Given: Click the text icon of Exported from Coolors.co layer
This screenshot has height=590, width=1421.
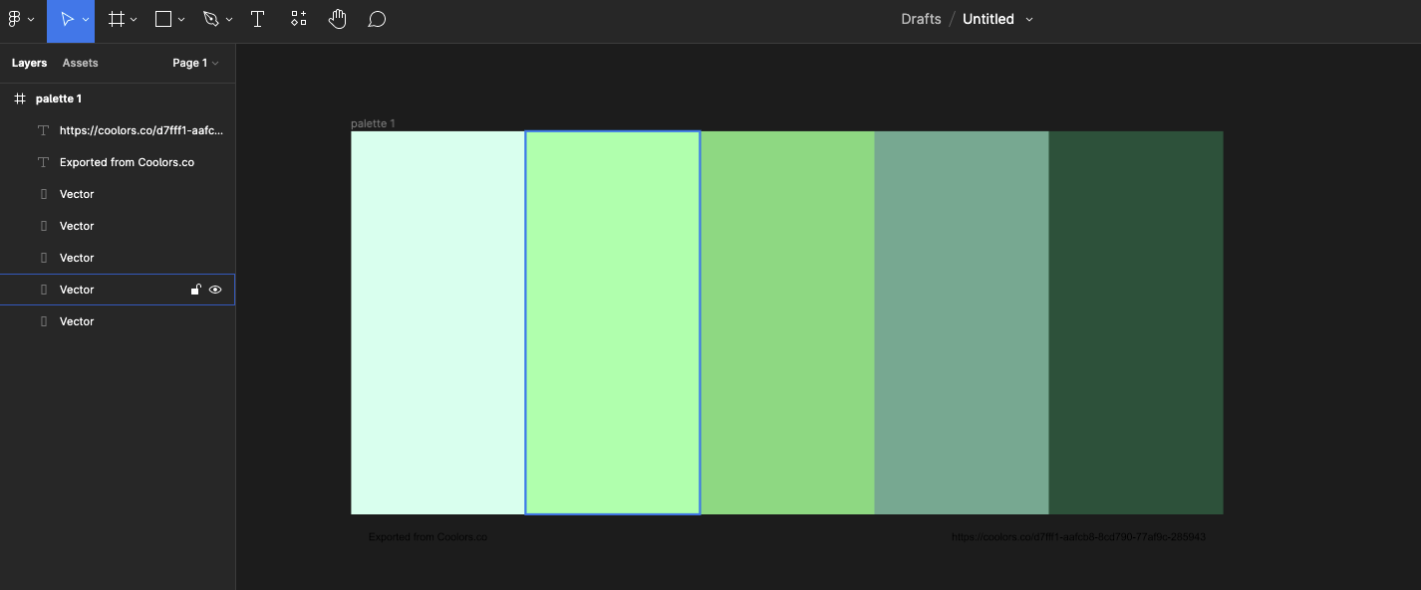Looking at the screenshot, I should click(43, 162).
